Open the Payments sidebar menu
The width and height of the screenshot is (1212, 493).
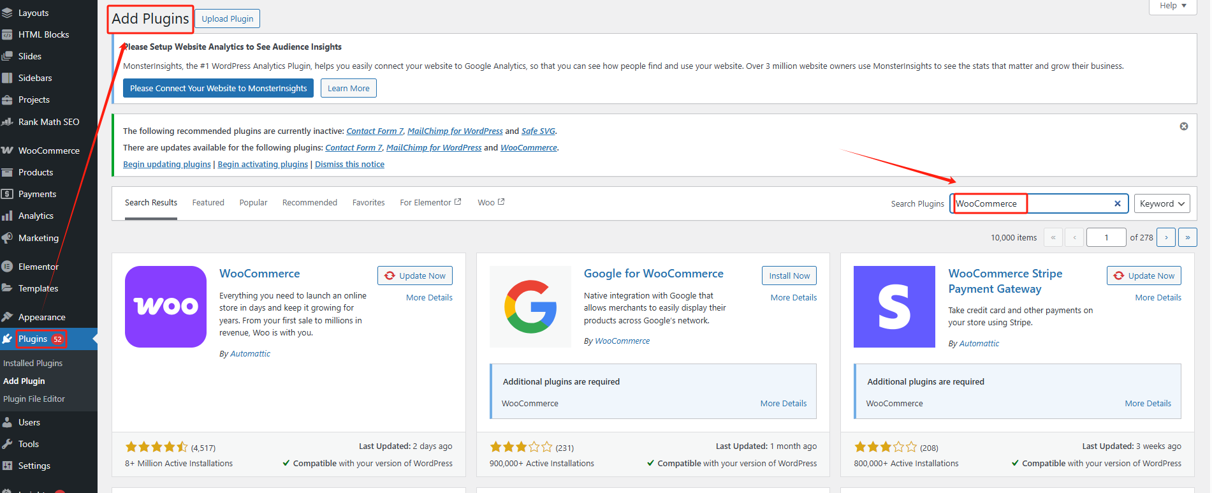click(x=37, y=194)
